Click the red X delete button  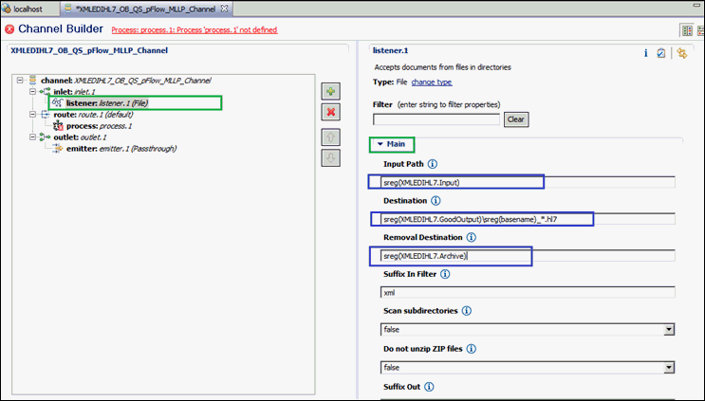pyautogui.click(x=330, y=112)
